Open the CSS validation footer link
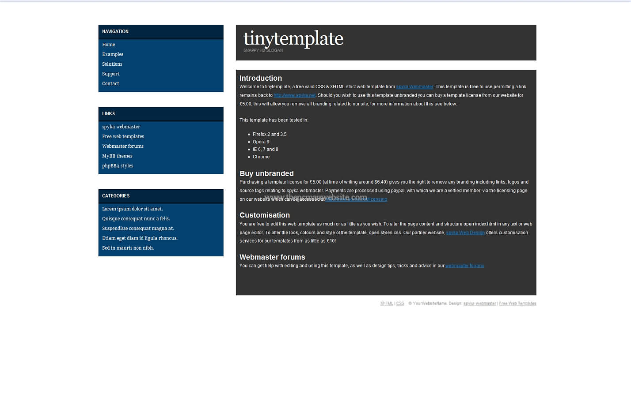This screenshot has height=394, width=631. click(x=400, y=304)
